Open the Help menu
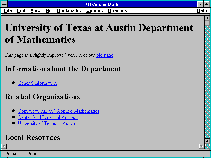Viewport: 211px width, 158px height. point(202,11)
